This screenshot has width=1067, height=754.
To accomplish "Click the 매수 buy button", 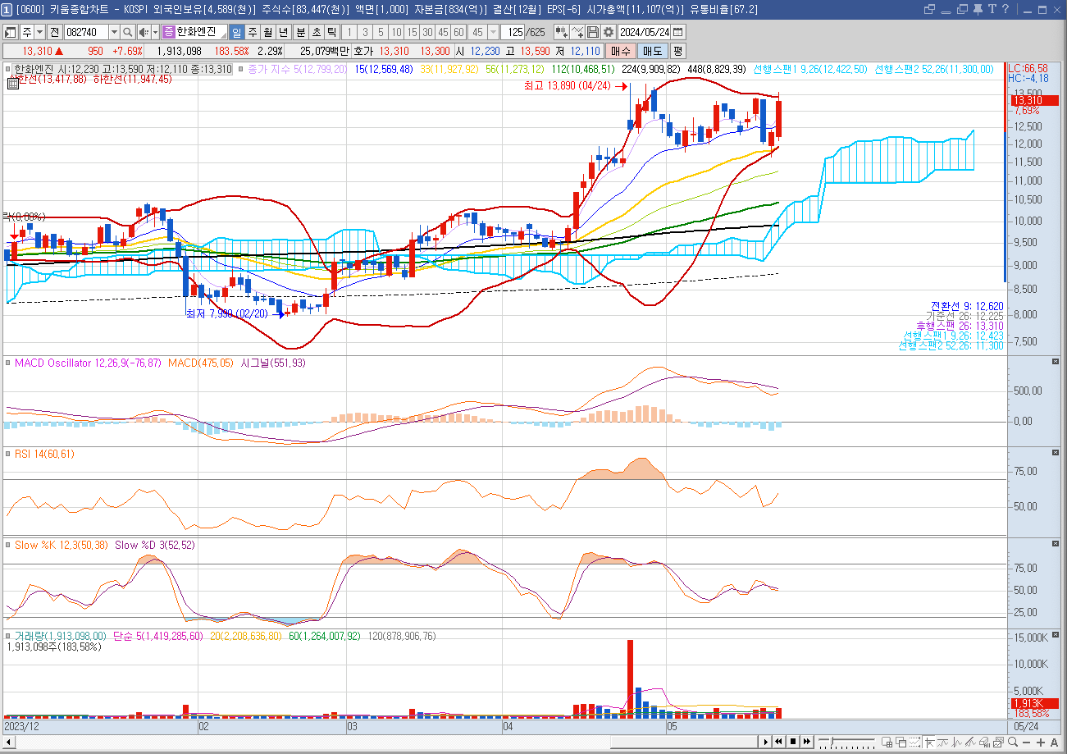I will 621,50.
